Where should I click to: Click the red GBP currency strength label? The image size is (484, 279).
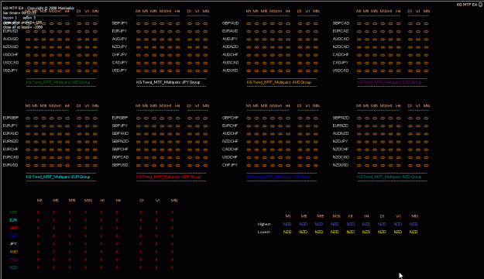click(x=13, y=228)
